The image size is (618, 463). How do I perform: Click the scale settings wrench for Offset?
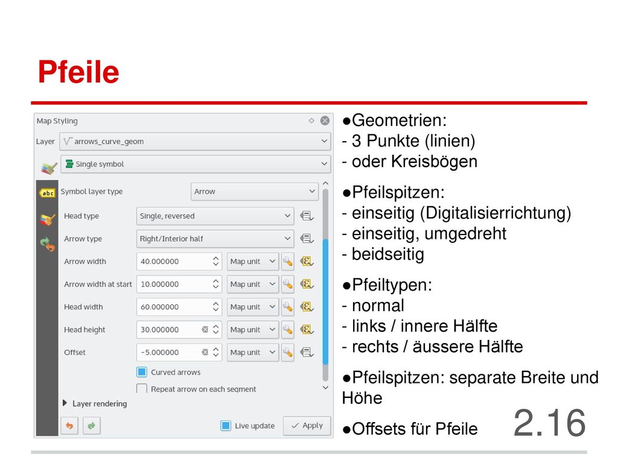[x=288, y=352]
